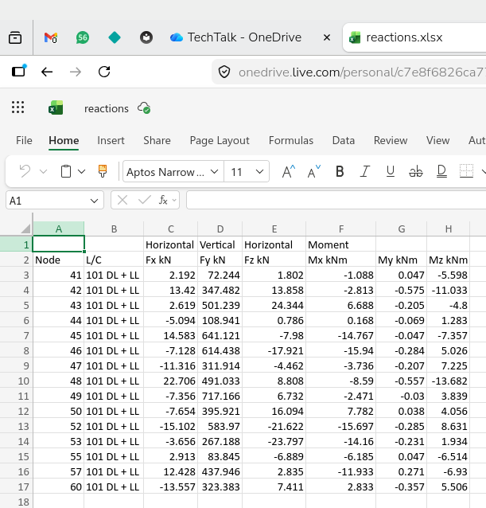Select all cells with corner triangle
Image resolution: width=486 pixels, height=508 pixels.
[25, 229]
